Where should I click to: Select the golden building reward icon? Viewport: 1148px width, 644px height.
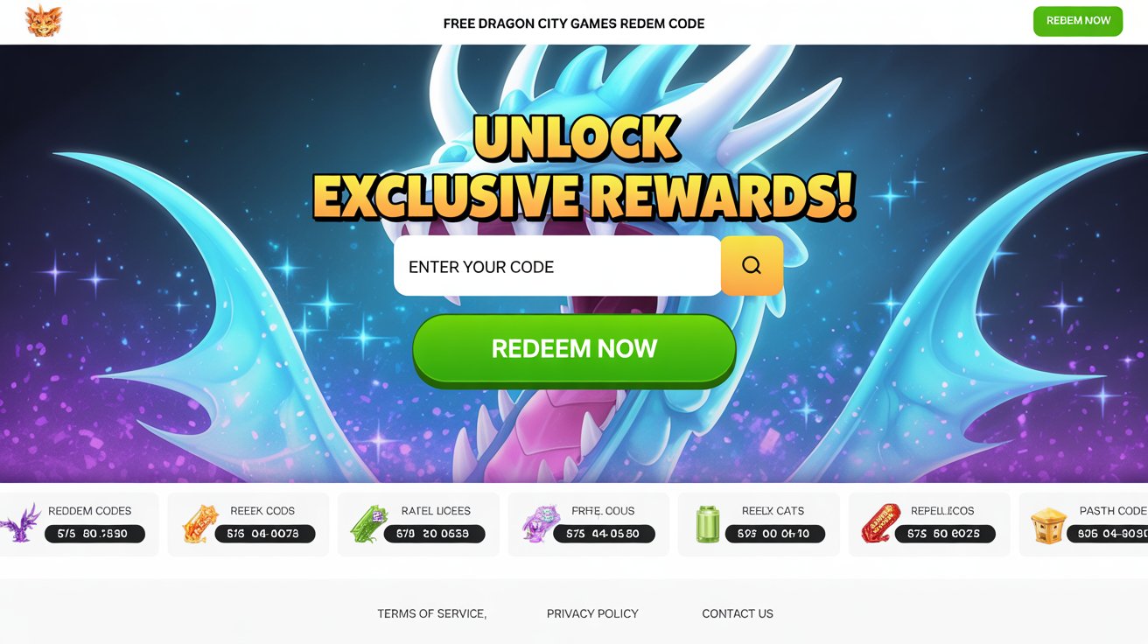click(1047, 525)
